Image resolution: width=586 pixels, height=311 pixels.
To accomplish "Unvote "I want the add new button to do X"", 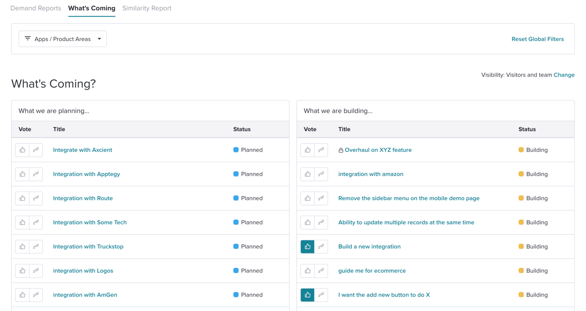I will [x=307, y=295].
